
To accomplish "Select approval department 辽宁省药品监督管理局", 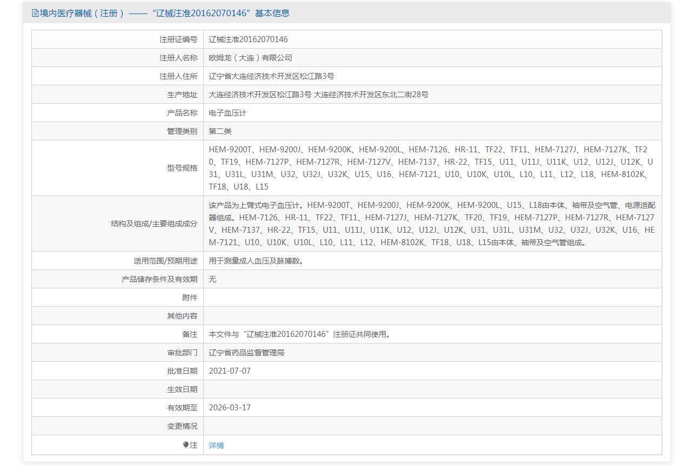I will [x=246, y=353].
